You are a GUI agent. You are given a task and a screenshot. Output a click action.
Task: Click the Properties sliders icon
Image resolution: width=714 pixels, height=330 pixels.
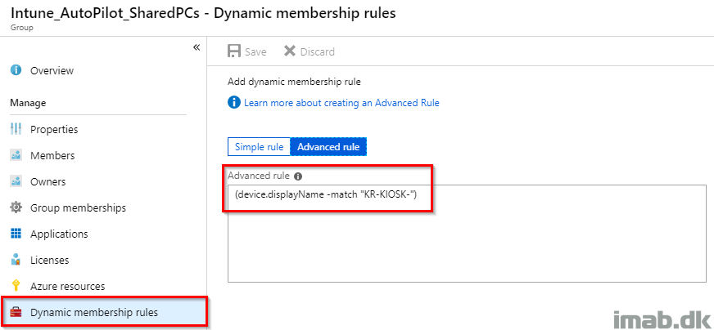16,129
